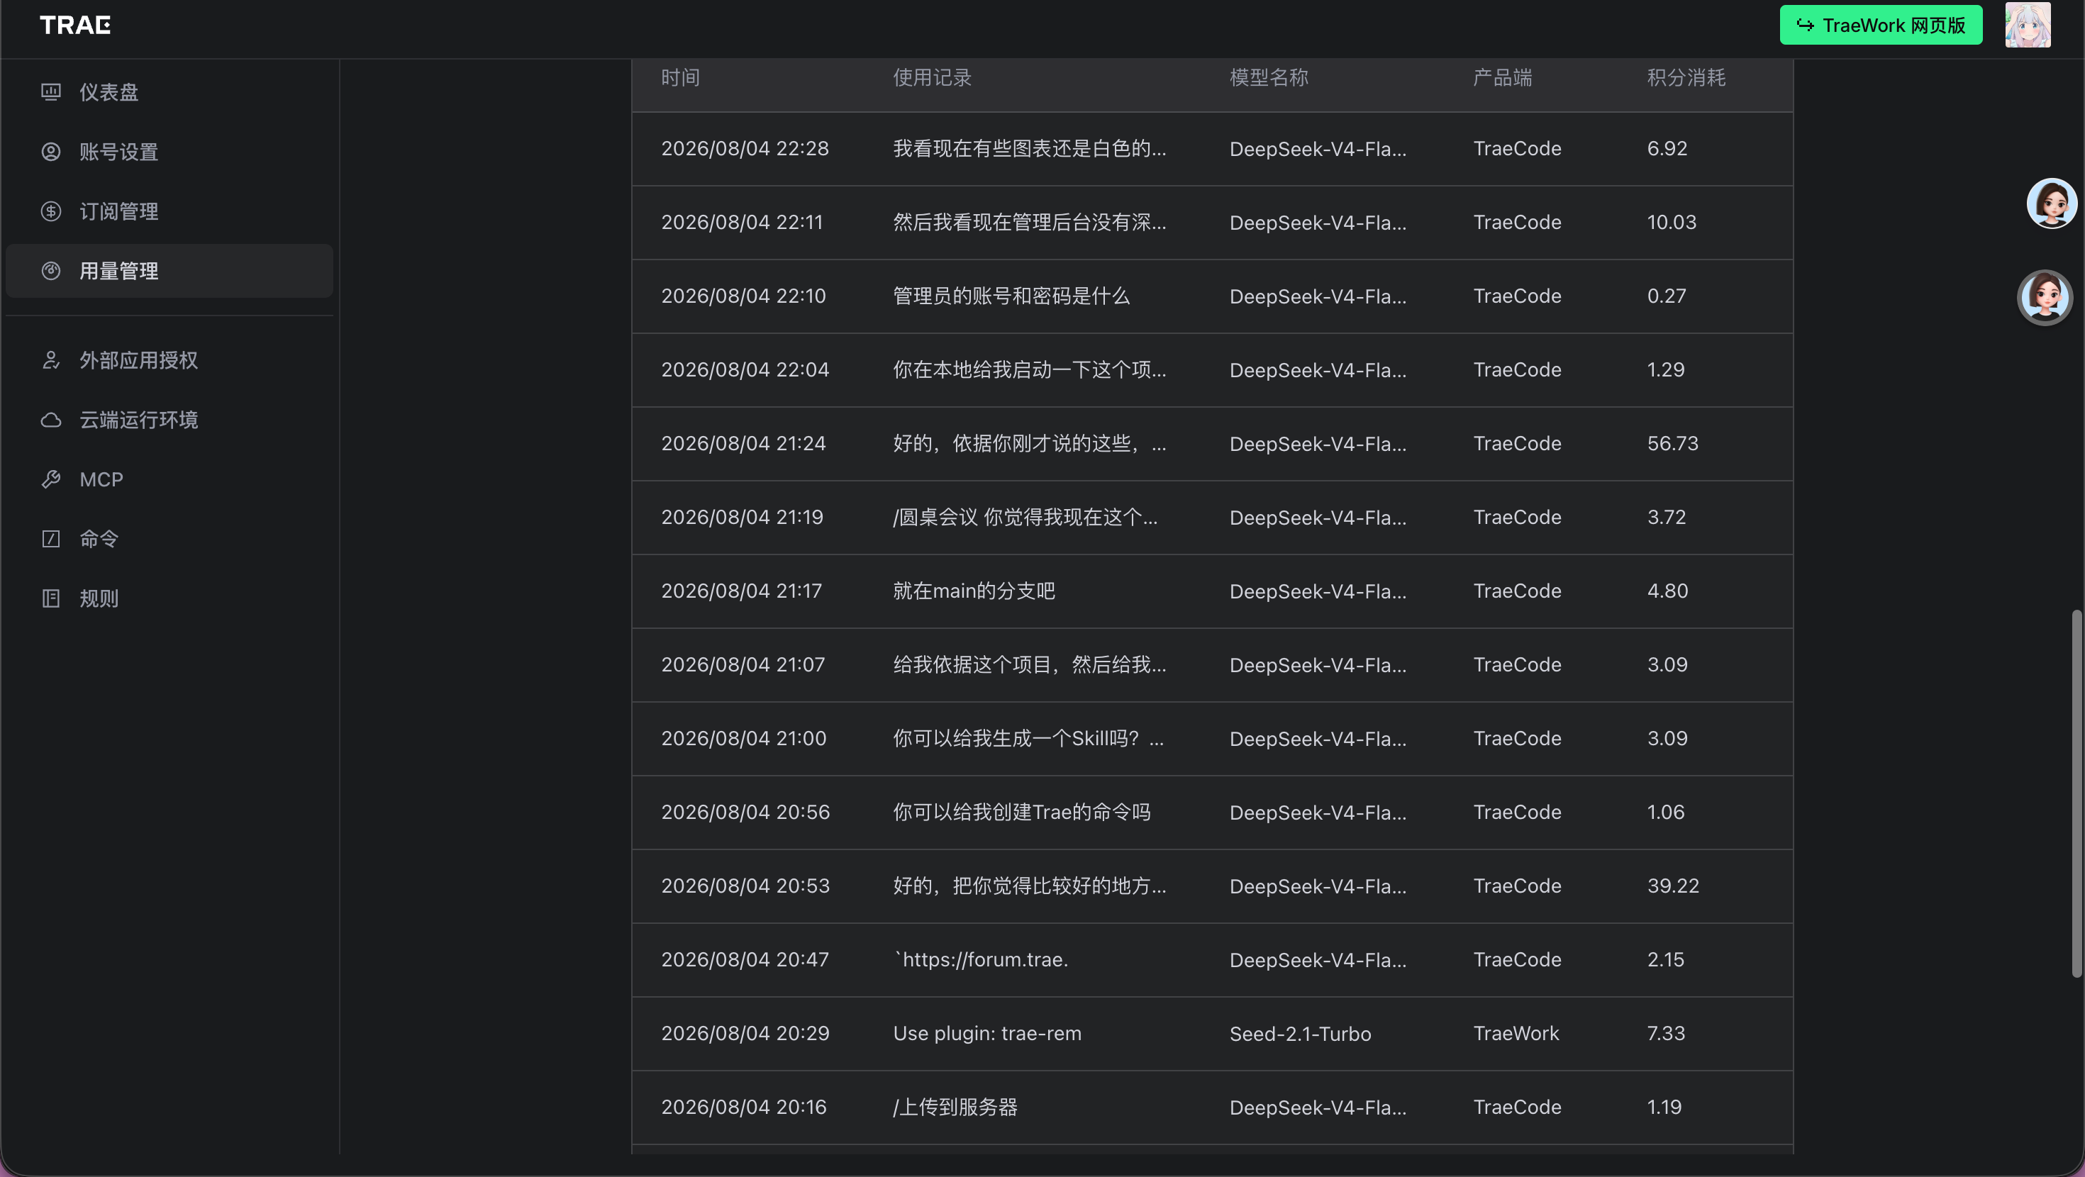The image size is (2085, 1177).
Task: Click timestamp 2026/08/04 21:24
Action: pos(743,444)
